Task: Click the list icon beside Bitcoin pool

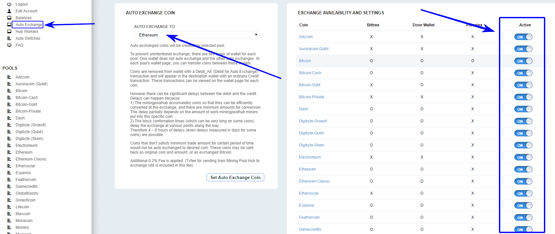Action: [x=9, y=91]
